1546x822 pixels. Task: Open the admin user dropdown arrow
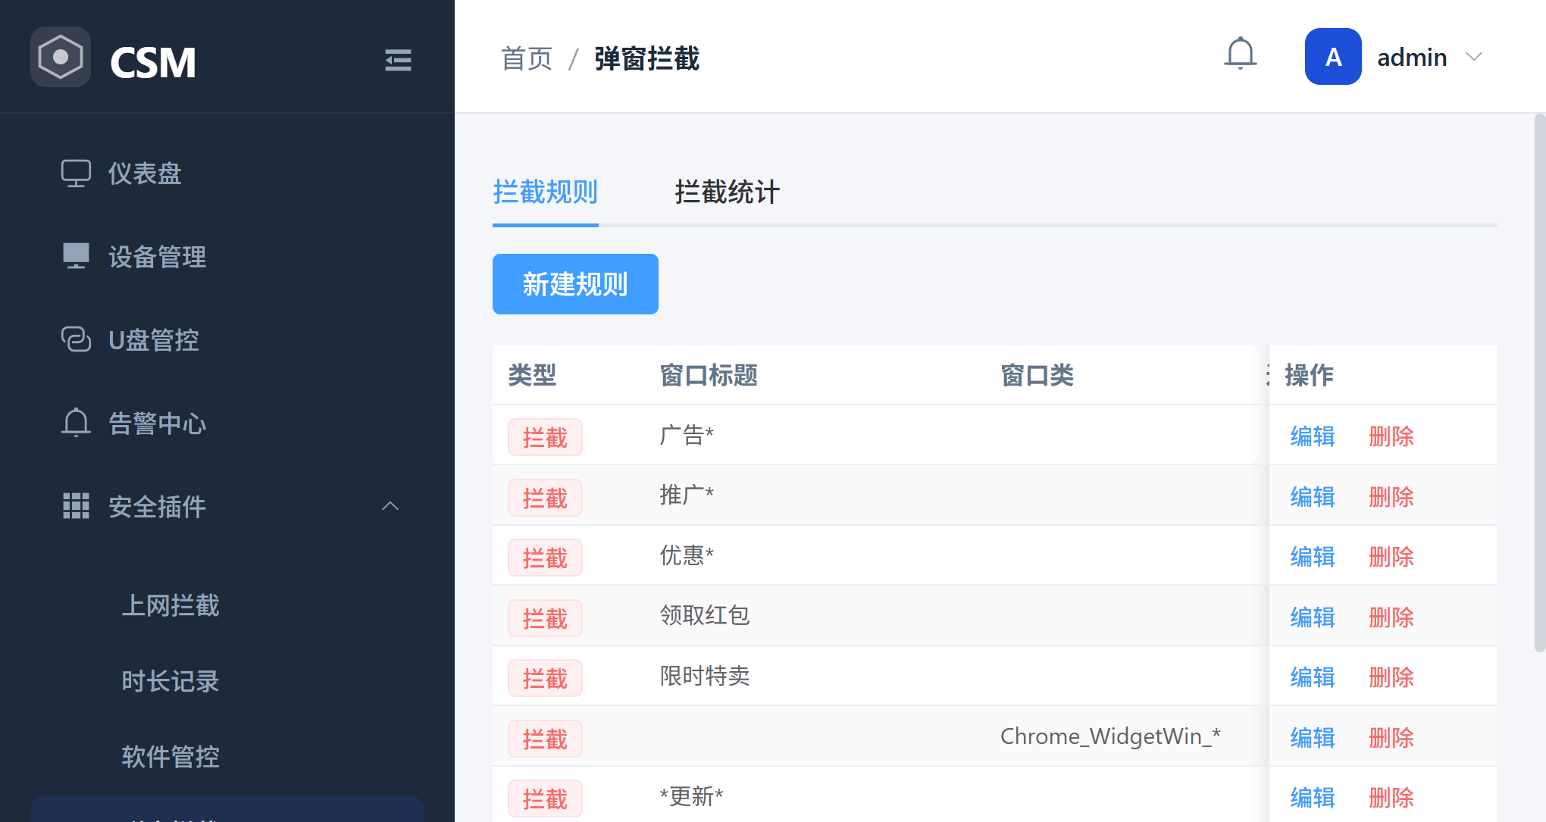tap(1474, 57)
